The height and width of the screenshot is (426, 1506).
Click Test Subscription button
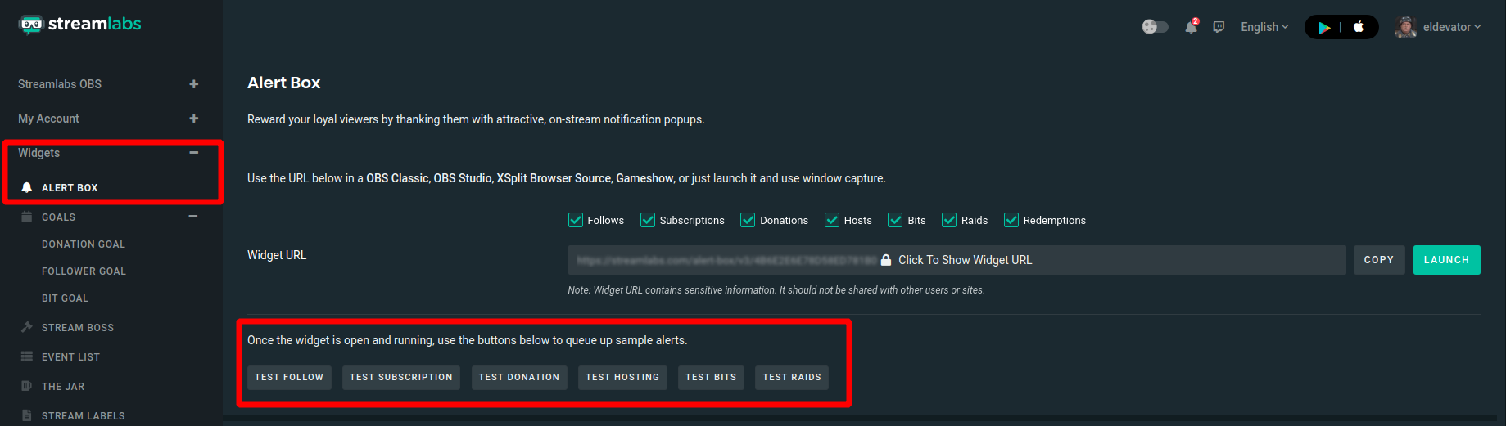point(401,378)
